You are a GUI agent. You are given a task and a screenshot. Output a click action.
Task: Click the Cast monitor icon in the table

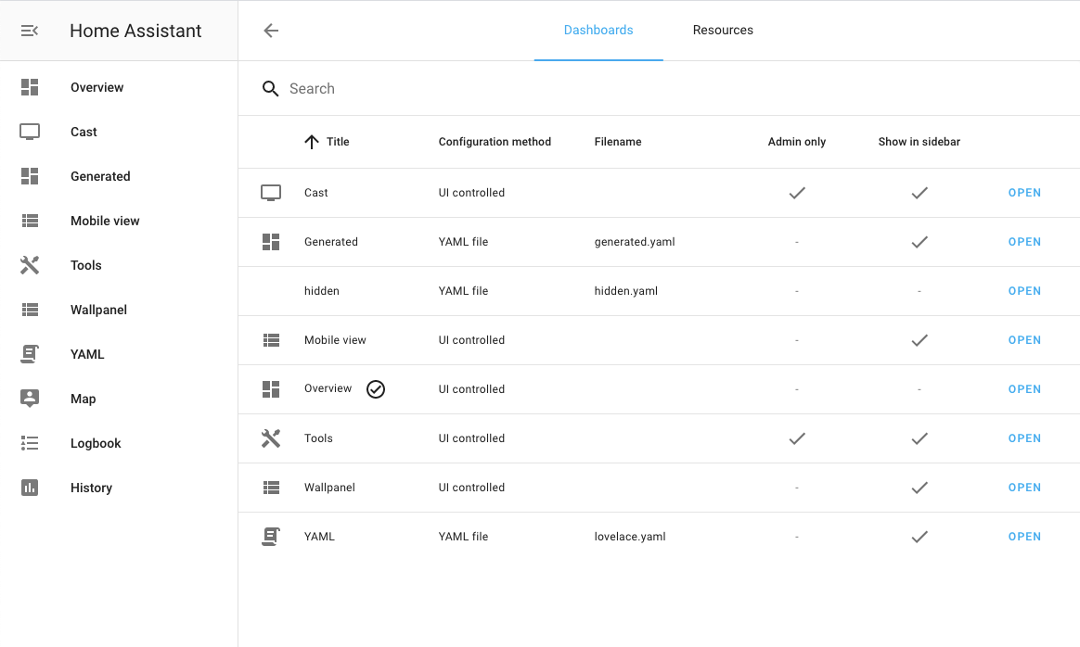(x=270, y=192)
